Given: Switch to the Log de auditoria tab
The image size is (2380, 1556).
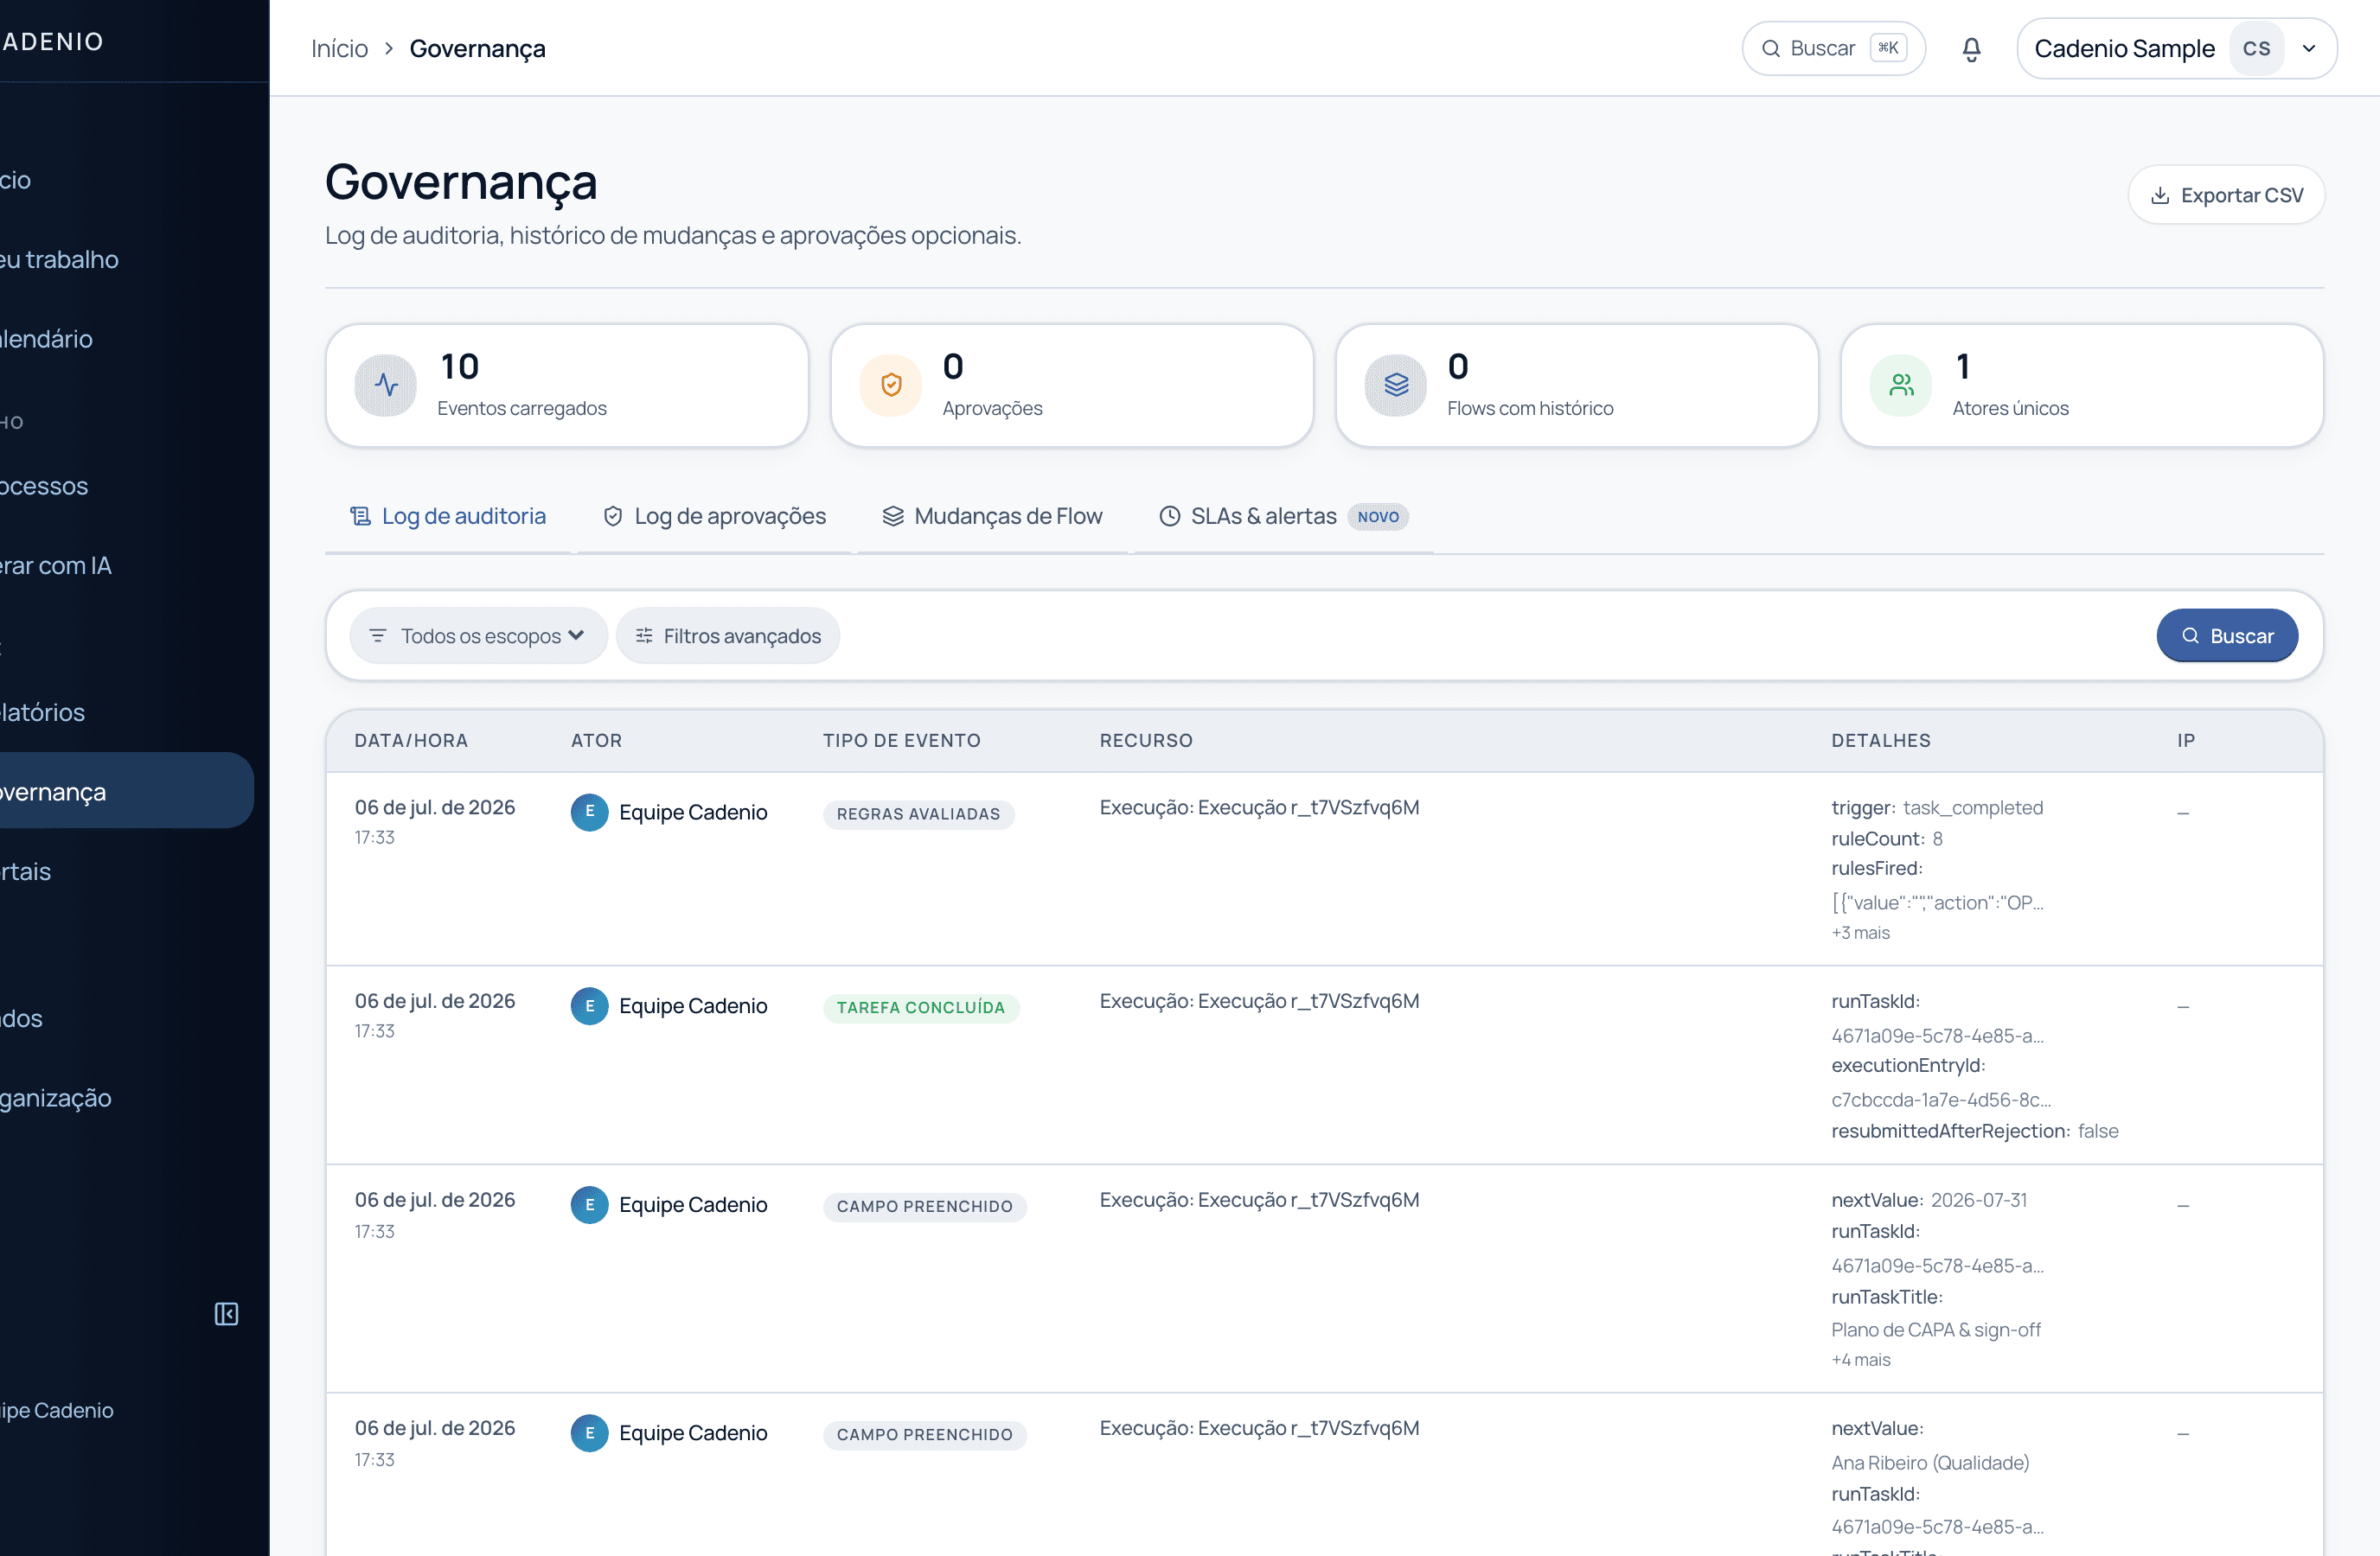Looking at the screenshot, I should 448,516.
